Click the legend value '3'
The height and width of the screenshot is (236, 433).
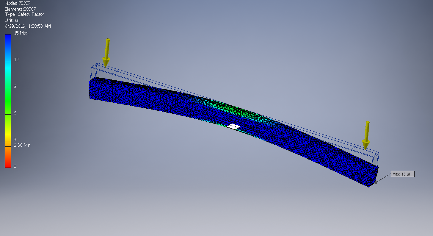pyautogui.click(x=15, y=139)
